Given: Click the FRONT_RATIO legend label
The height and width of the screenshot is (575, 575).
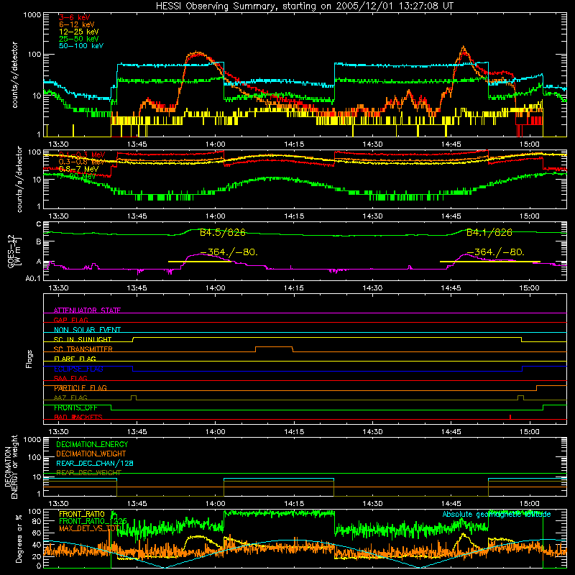Looking at the screenshot, I should tap(82, 514).
